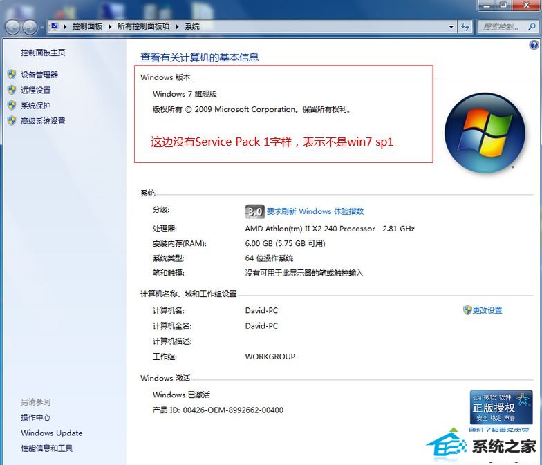Click shield icon beside 设备管理器
The image size is (542, 465).
[12, 75]
